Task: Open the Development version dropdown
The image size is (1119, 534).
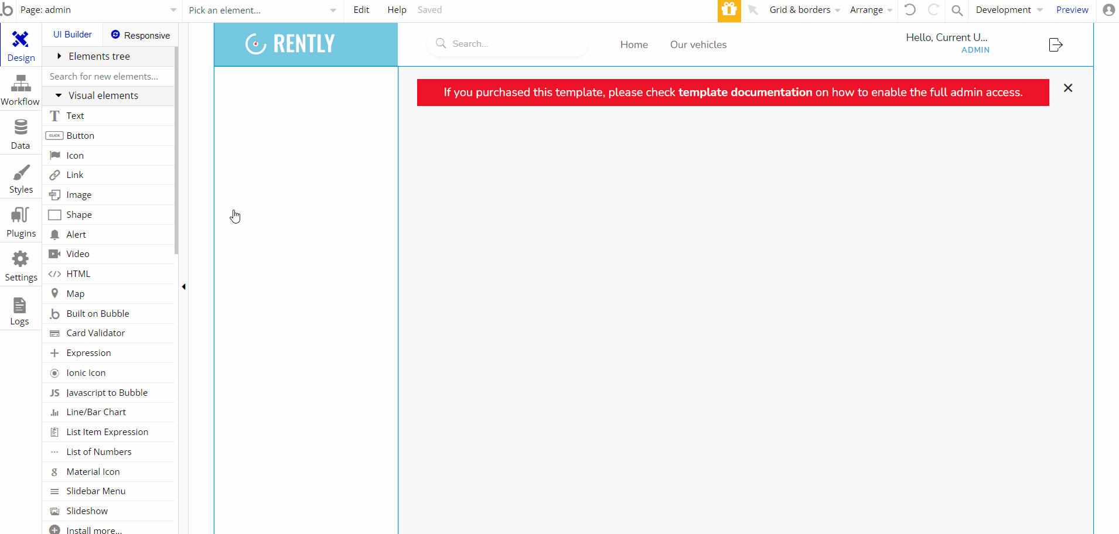Action: [1009, 10]
